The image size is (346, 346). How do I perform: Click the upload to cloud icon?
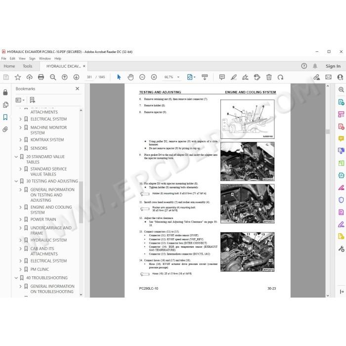(29, 77)
